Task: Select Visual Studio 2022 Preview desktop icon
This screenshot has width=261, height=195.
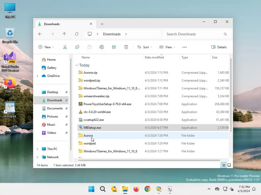Action: pyautogui.click(x=10, y=62)
